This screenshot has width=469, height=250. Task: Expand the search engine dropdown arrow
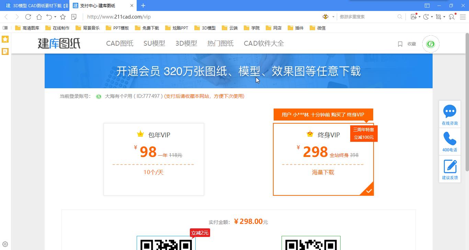point(333,16)
